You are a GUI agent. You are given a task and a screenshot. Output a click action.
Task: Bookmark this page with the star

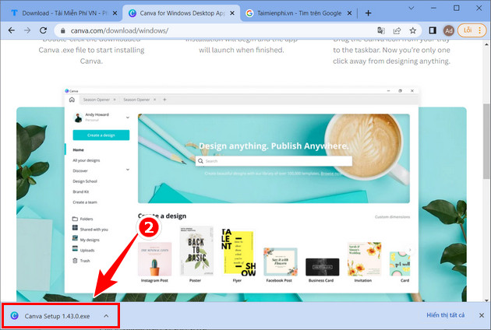413,30
